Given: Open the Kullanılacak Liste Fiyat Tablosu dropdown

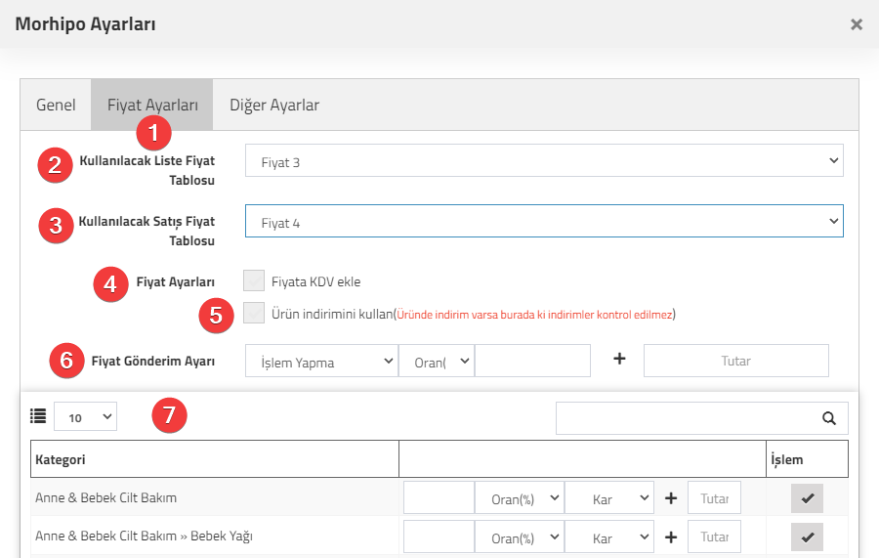Looking at the screenshot, I should 544,160.
